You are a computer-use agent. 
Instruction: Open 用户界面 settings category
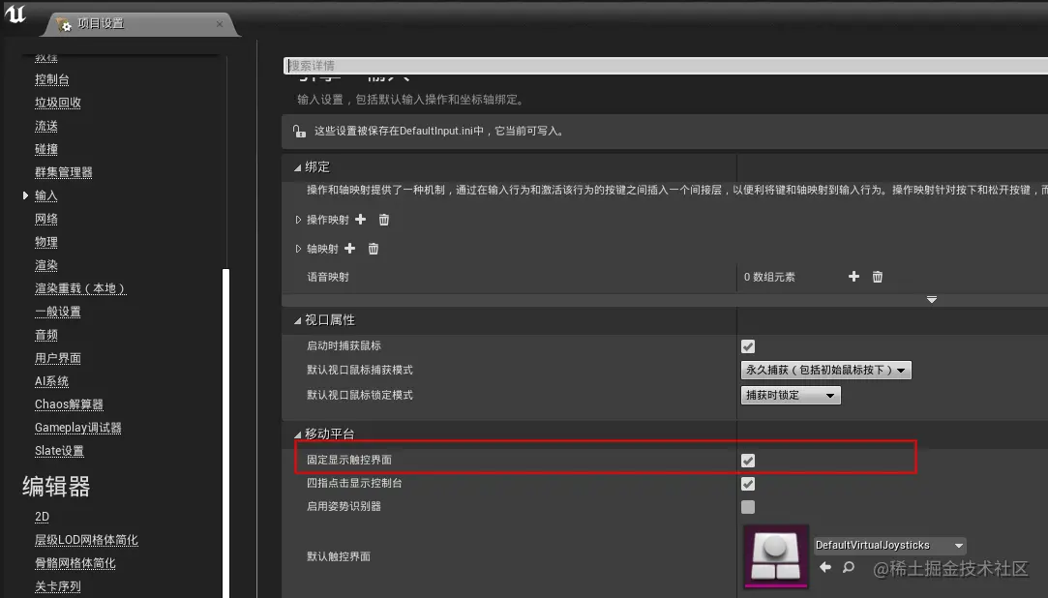[57, 358]
